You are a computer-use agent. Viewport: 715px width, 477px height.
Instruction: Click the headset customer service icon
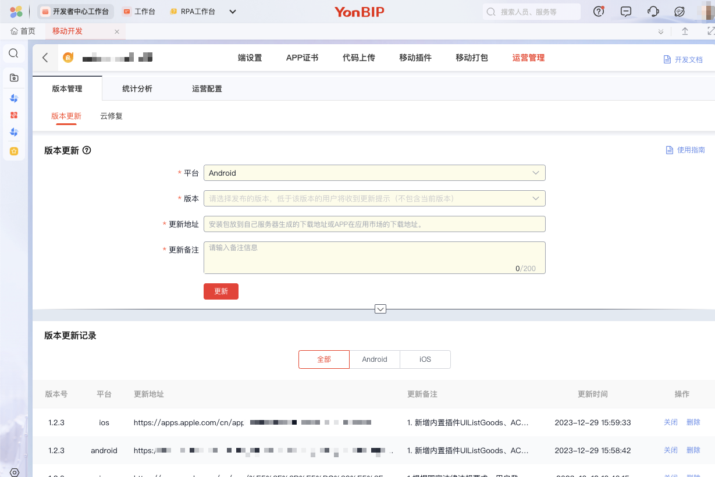653,12
